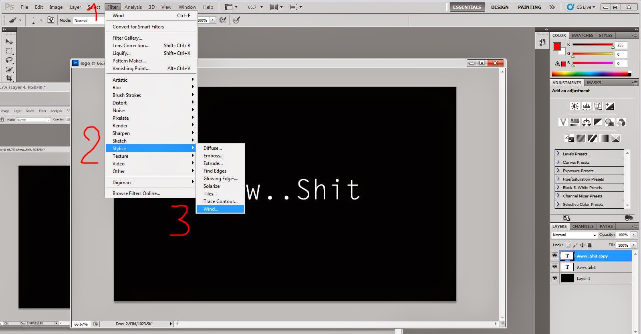Open the layer Fill slider arrow

coord(634,245)
